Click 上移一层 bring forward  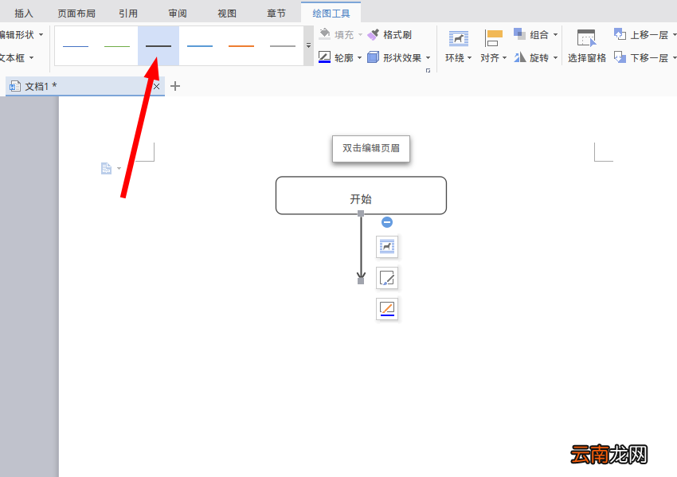tap(640, 34)
